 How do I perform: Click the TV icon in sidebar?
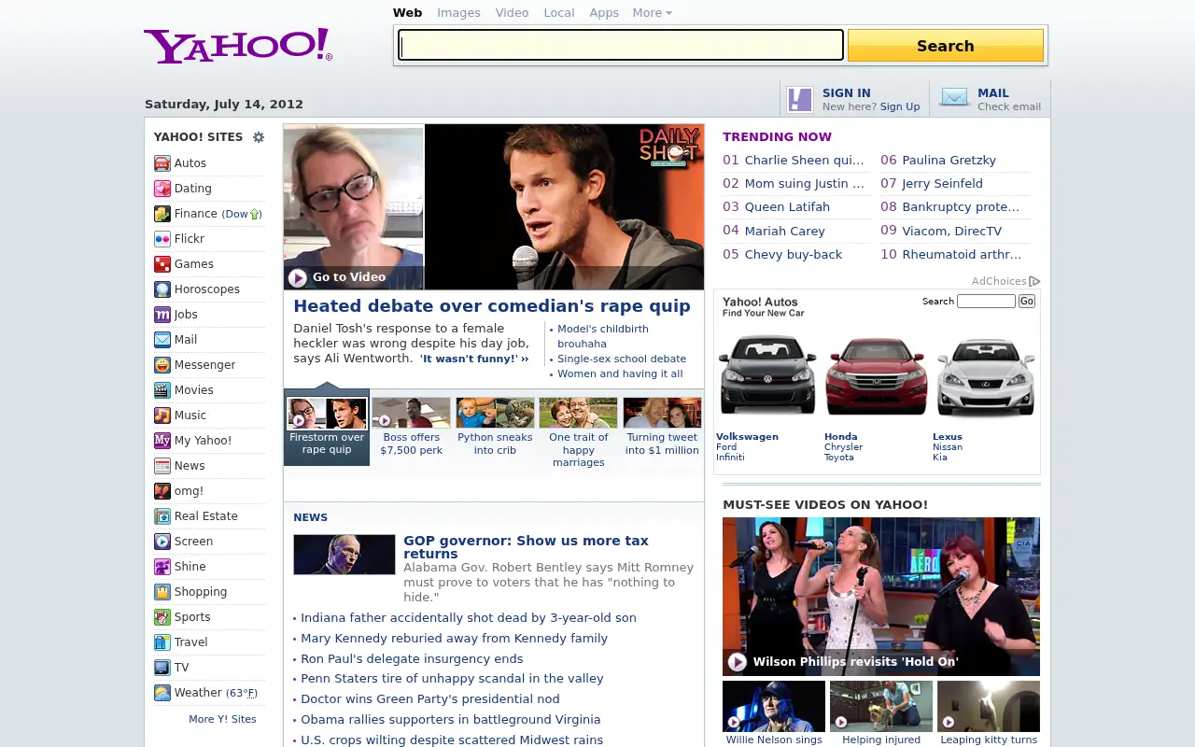(x=162, y=668)
